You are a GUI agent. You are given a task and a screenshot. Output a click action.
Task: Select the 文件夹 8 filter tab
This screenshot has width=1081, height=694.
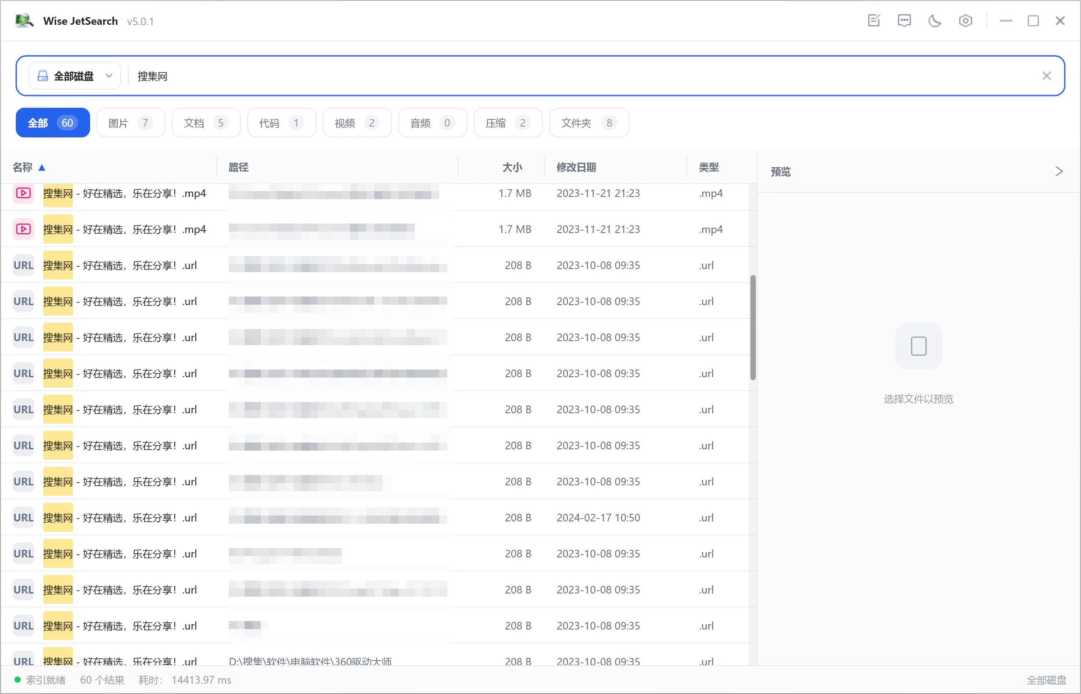point(589,123)
